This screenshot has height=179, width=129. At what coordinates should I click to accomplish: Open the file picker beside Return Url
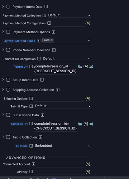coord(80,67)
